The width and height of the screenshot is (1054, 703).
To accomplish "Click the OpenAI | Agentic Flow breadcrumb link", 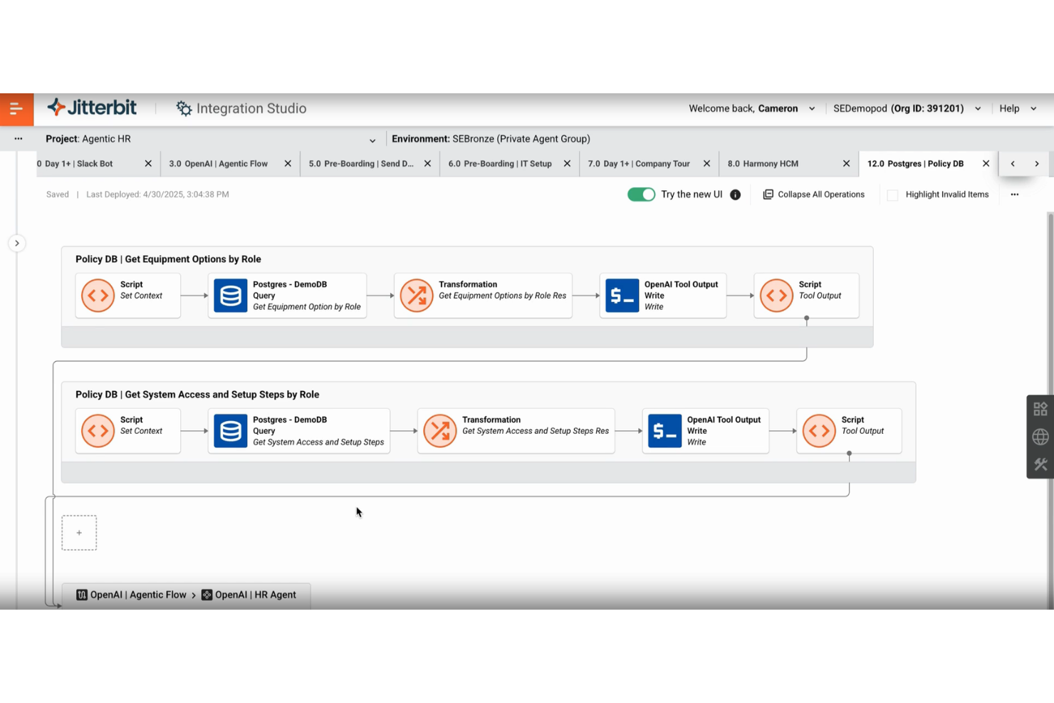I will pyautogui.click(x=138, y=595).
